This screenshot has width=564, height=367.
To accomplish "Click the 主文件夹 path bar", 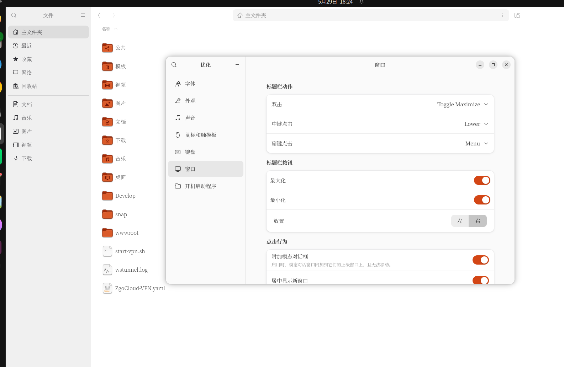I will pos(371,15).
